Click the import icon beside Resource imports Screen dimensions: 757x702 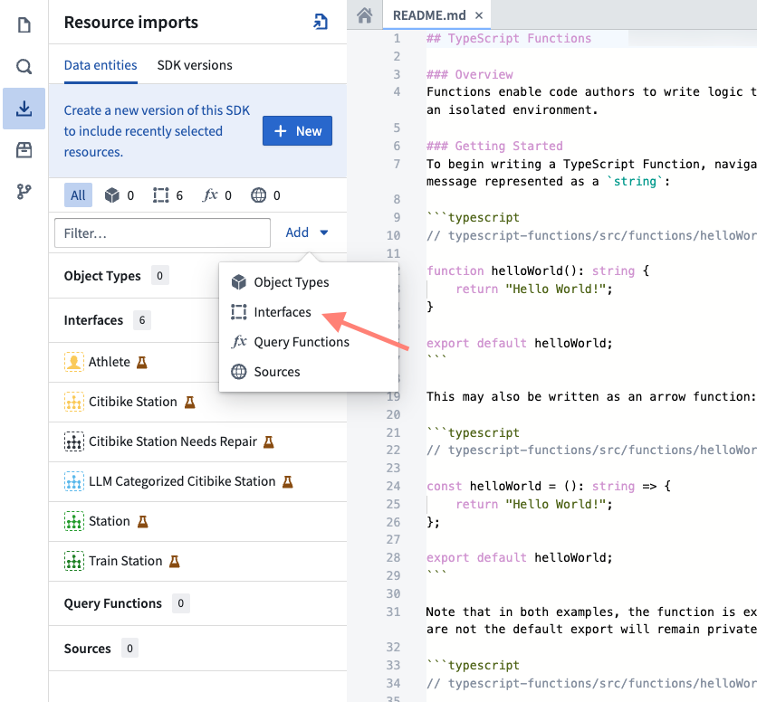(x=321, y=23)
